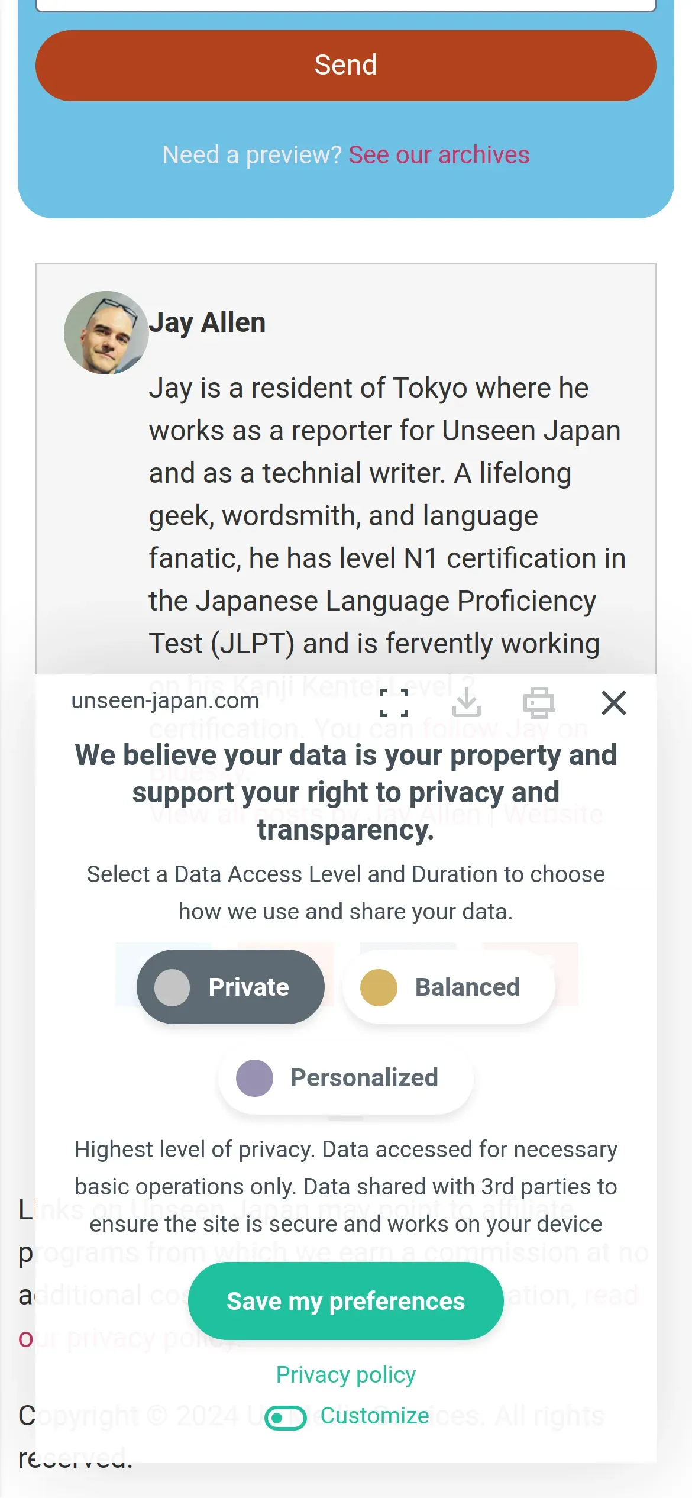Click the download icon in consent dialog
The image size is (692, 1498).
coord(467,702)
